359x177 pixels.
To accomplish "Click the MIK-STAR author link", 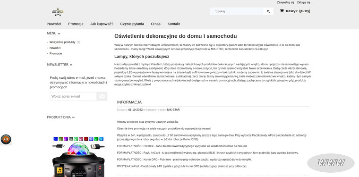I will 173,110.
